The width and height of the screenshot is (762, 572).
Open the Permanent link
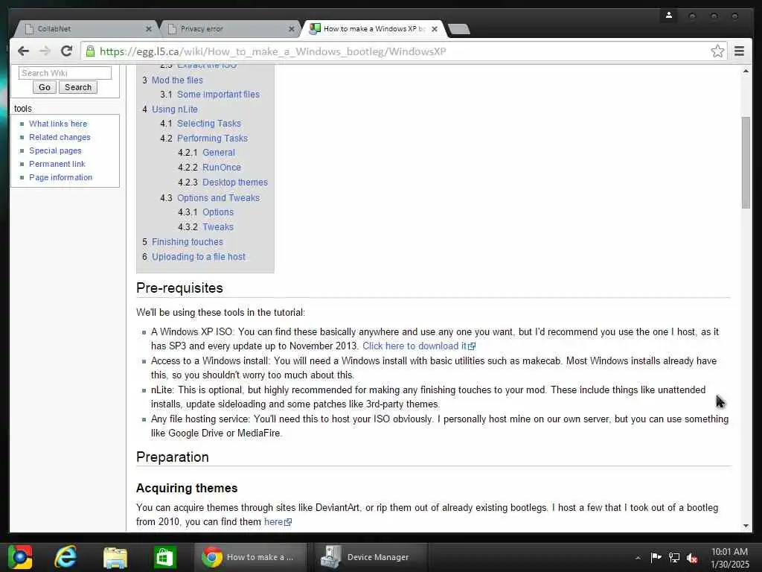(x=57, y=164)
